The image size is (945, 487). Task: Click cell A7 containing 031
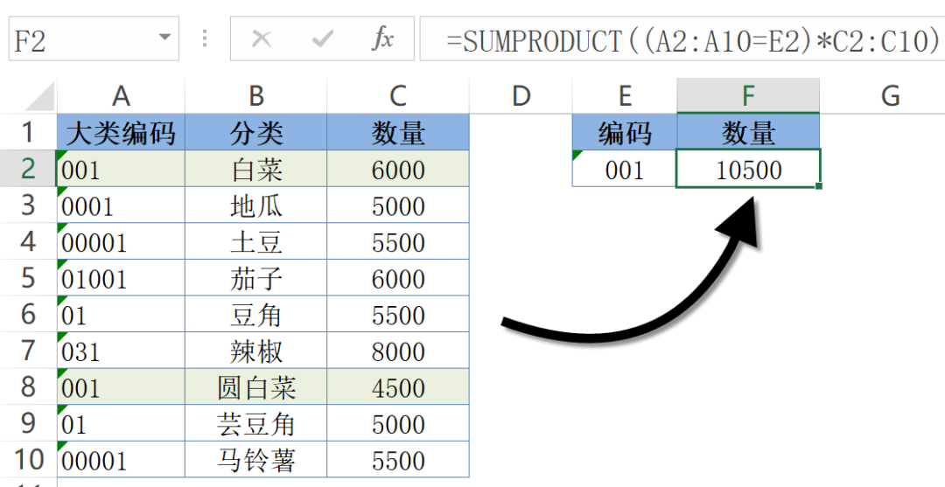tap(121, 351)
